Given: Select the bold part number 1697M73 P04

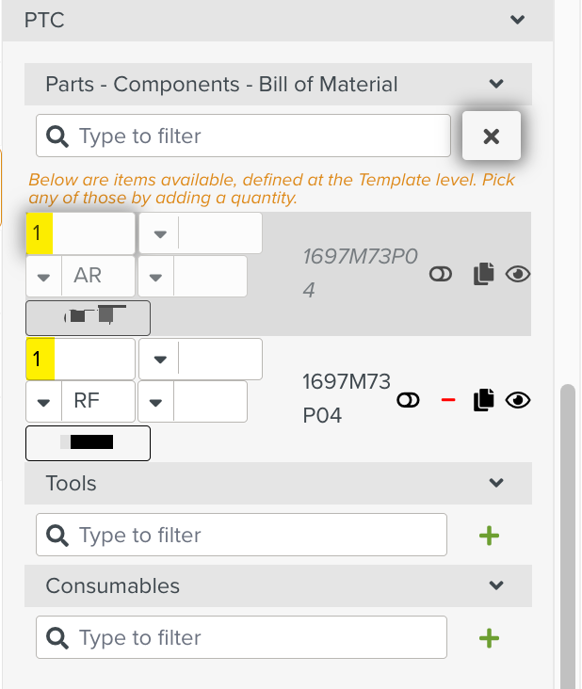Looking at the screenshot, I should click(347, 398).
